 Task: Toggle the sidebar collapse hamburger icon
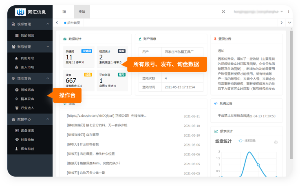coord(64,12)
